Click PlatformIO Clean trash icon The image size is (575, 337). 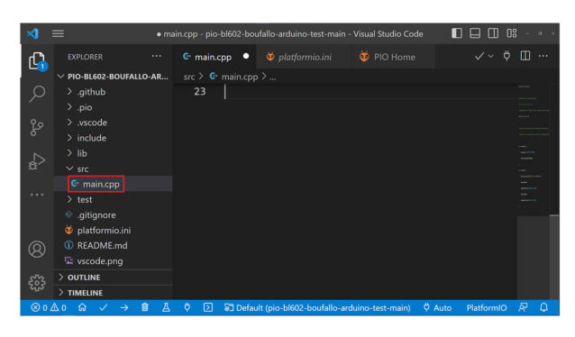coord(145,307)
